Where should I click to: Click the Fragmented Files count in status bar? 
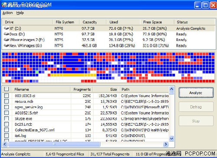click(65, 154)
